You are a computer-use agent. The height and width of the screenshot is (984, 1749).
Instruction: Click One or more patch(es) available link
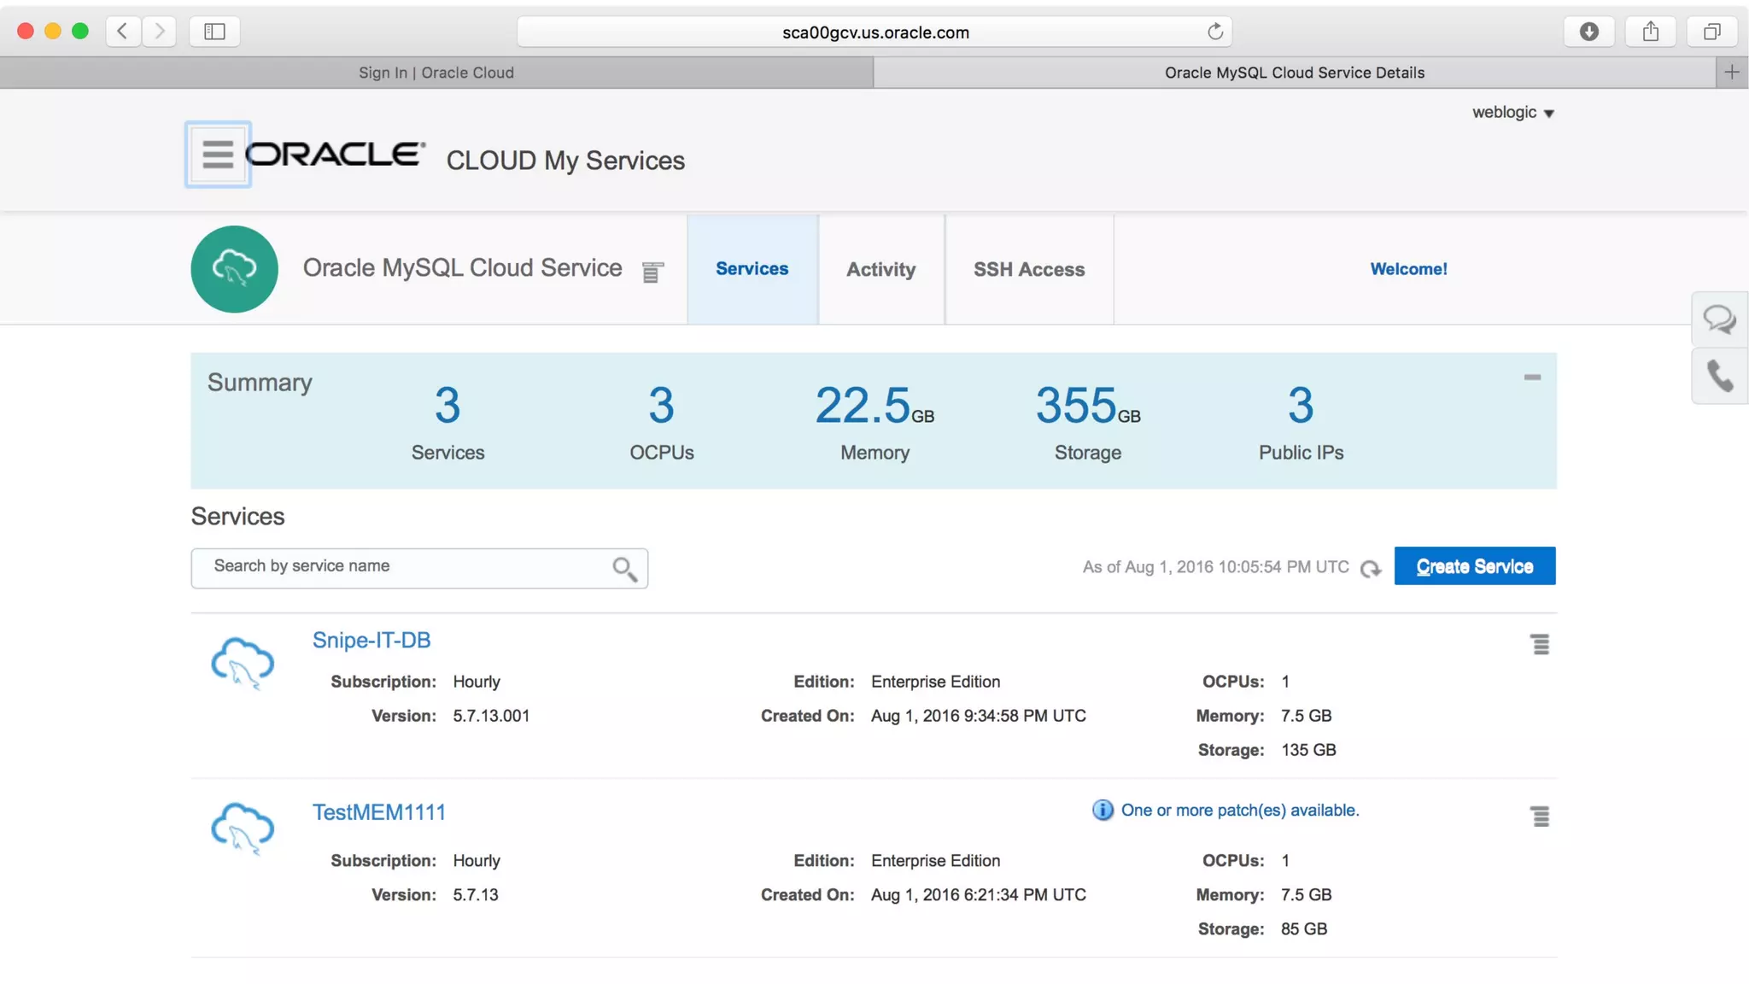coord(1239,810)
